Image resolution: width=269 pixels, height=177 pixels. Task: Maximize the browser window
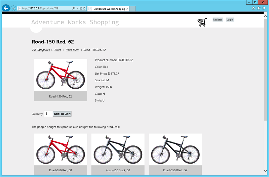pyautogui.click(x=255, y=2)
